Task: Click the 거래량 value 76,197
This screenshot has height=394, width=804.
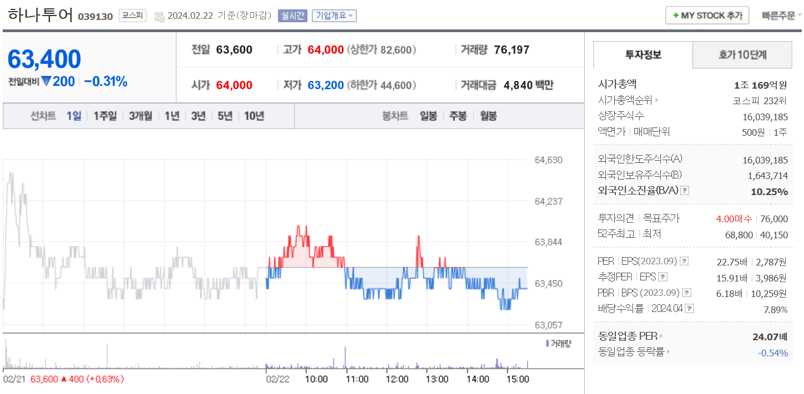Action: click(512, 50)
